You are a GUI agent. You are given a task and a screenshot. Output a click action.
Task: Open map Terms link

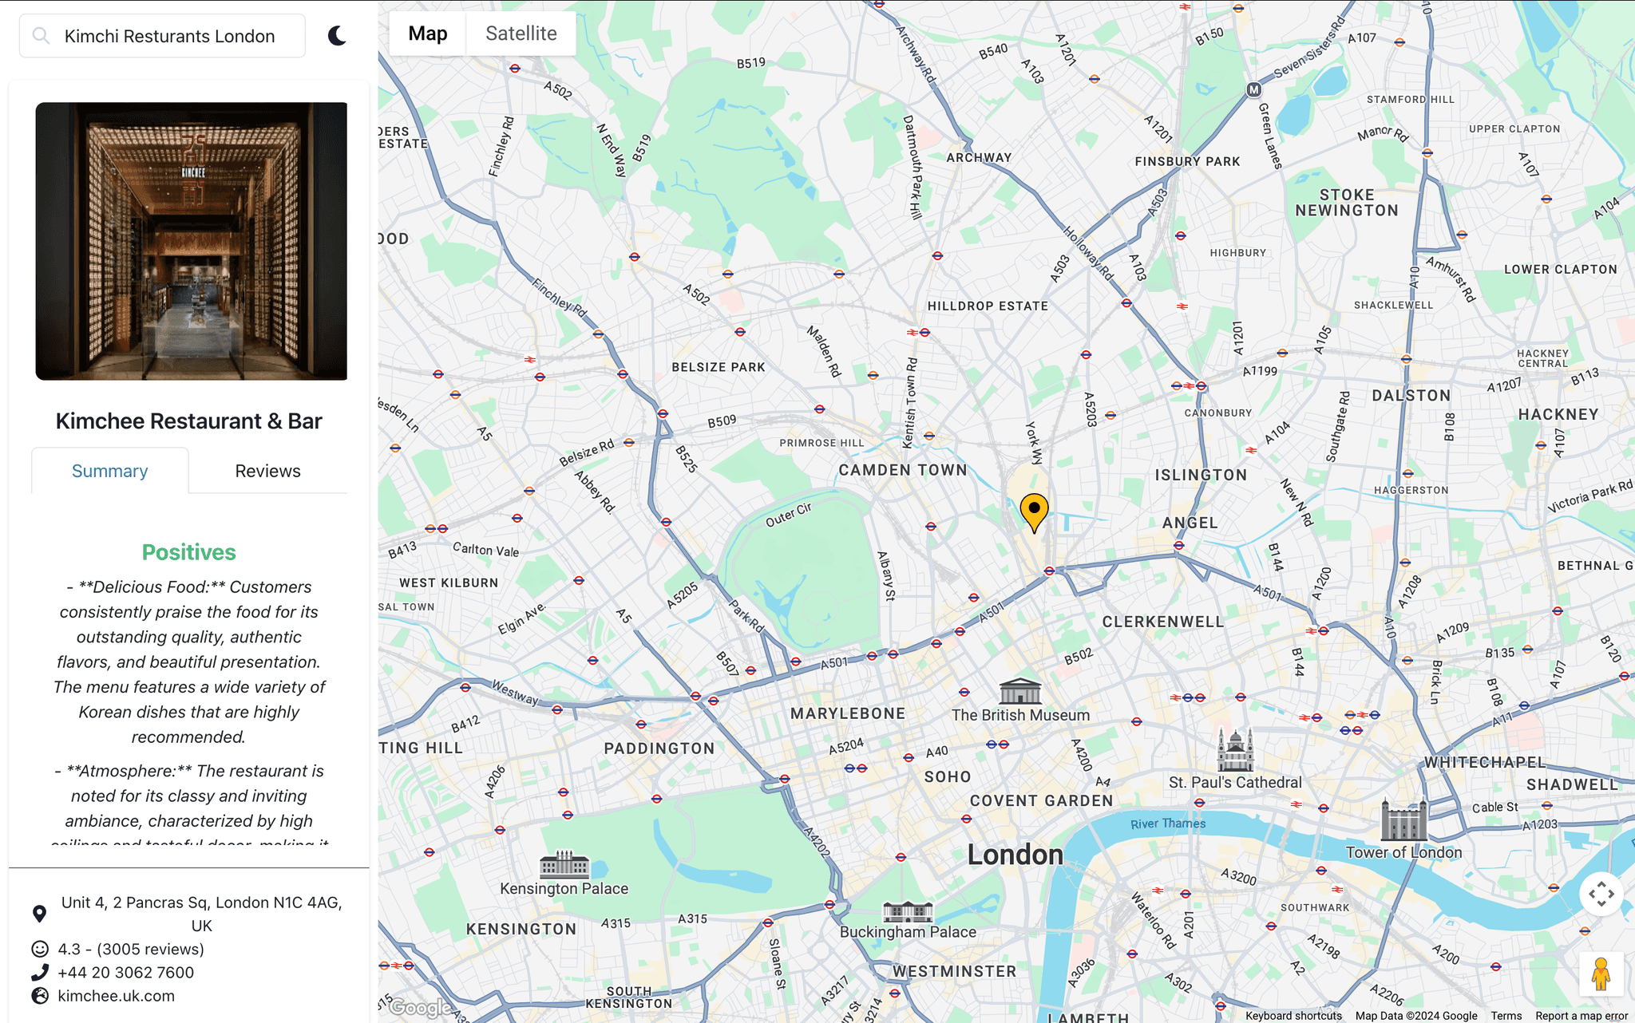point(1506,1016)
